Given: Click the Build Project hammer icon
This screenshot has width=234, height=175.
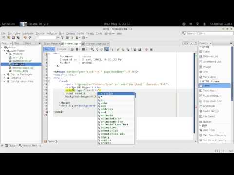Looking at the screenshot, I should point(62,38).
